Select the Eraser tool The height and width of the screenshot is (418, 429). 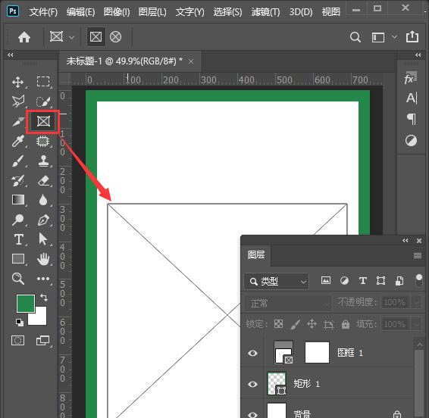[x=43, y=181]
